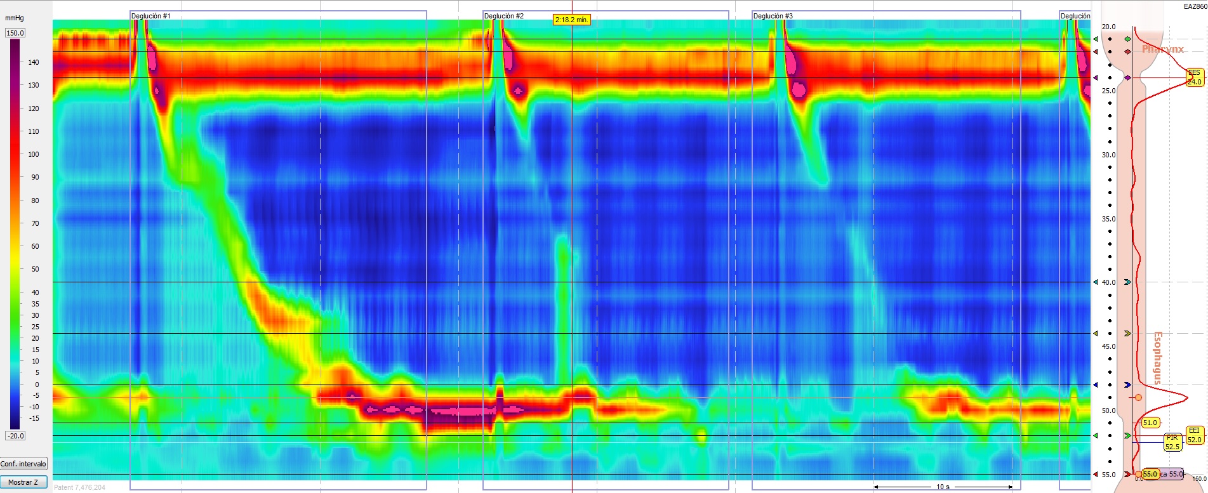Click the red arrow marker at 55.0
This screenshot has height=493, width=1208.
click(1127, 474)
